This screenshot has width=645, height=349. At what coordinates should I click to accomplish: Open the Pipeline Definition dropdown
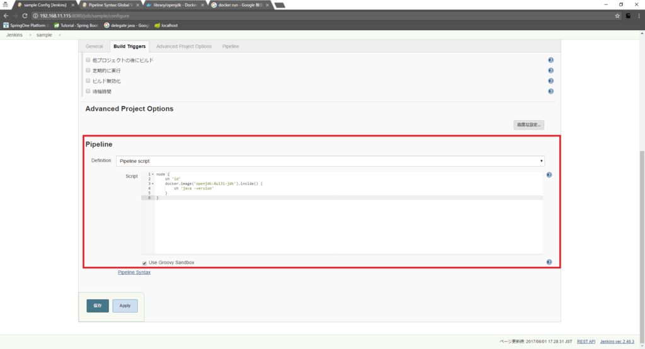click(330, 161)
